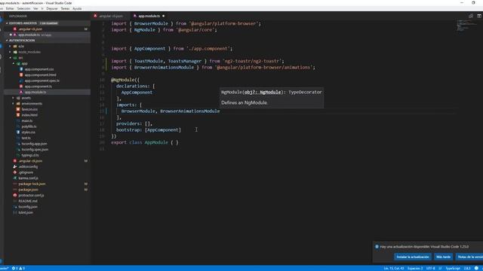Screen dimensions: 483x271
Task: Open tsconfig.spec.json in the explorer
Action: (35, 149)
